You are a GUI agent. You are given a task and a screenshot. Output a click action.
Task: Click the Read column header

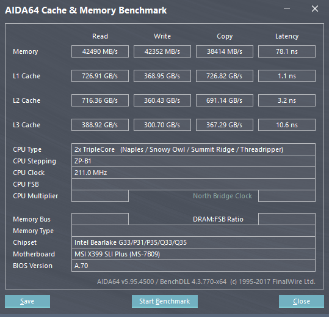100,36
